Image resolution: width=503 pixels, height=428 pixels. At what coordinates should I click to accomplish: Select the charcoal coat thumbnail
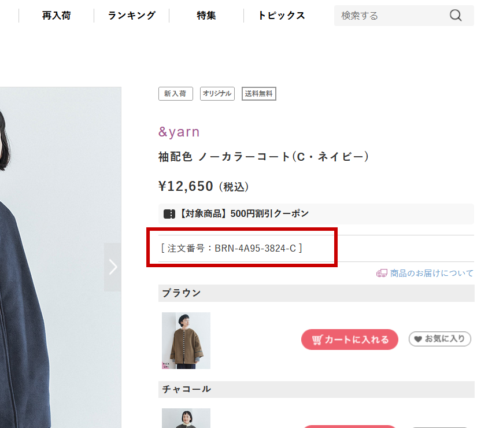186,418
